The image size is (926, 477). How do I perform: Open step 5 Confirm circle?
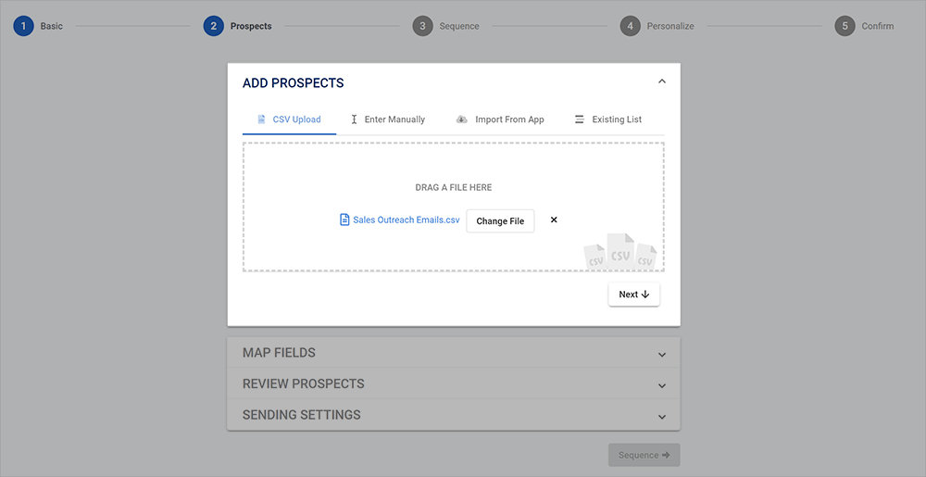(845, 26)
